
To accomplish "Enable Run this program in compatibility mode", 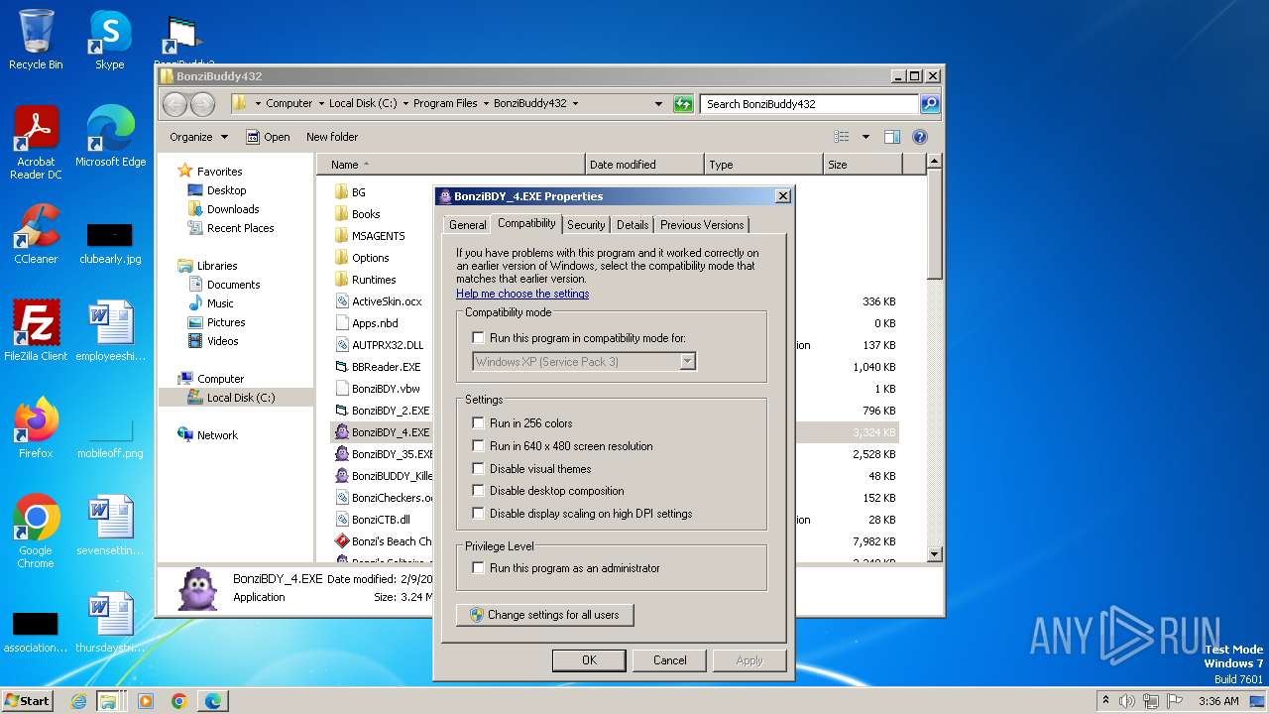I will click(x=478, y=338).
